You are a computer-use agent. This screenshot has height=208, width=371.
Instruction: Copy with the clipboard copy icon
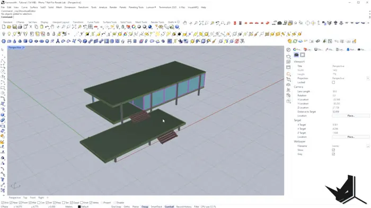click(x=36, y=27)
